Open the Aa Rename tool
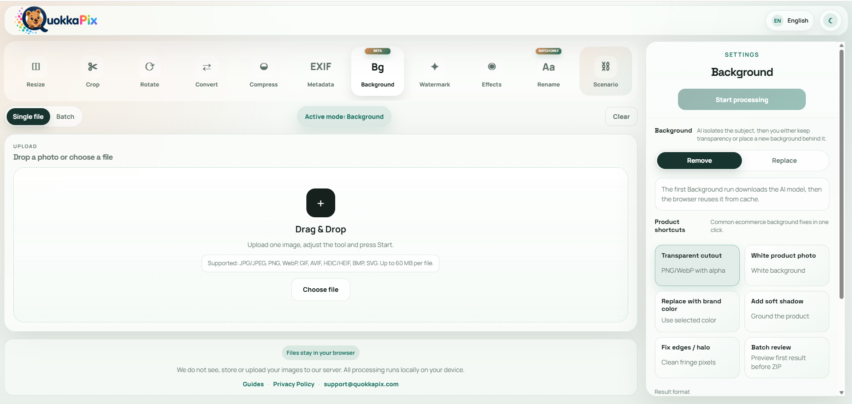The height and width of the screenshot is (404, 852). coord(548,71)
